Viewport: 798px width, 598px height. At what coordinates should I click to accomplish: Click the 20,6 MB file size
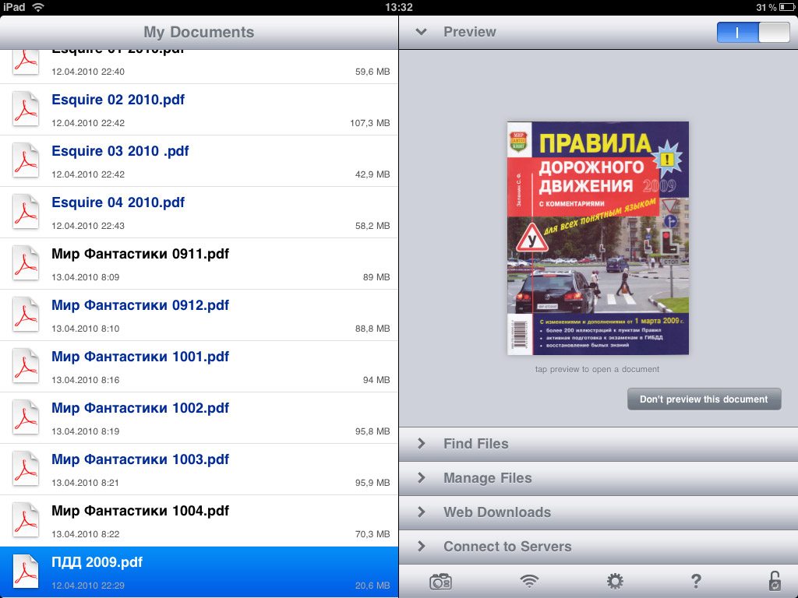tap(373, 586)
